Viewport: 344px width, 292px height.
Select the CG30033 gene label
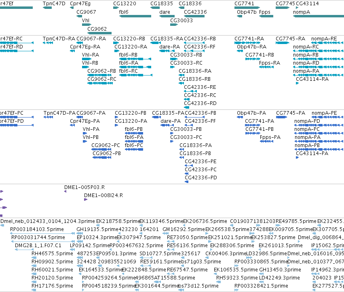[x=181, y=20]
